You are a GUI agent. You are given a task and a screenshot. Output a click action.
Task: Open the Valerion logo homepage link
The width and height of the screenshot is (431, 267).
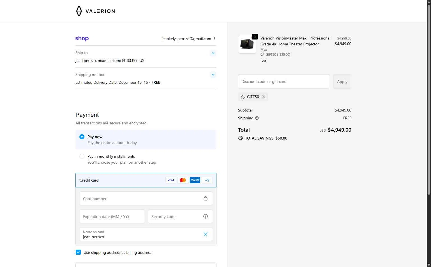point(95,11)
